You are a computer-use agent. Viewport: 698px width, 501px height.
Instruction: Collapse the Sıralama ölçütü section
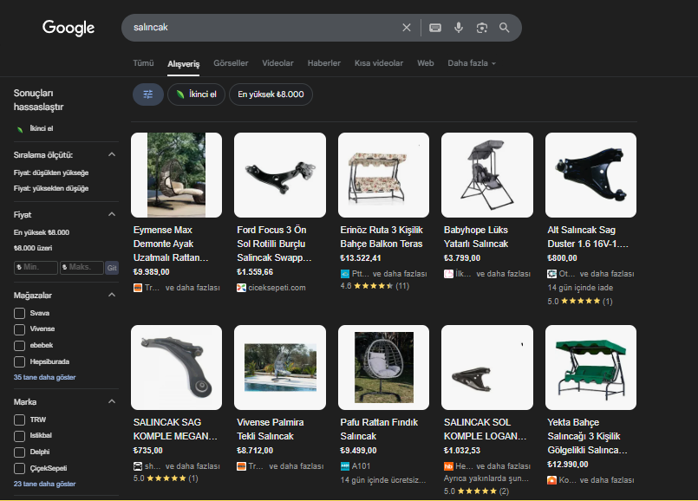[112, 154]
